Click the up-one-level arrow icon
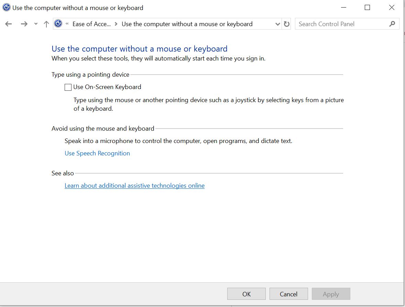Screen dimensions: 405x307 tap(46, 24)
